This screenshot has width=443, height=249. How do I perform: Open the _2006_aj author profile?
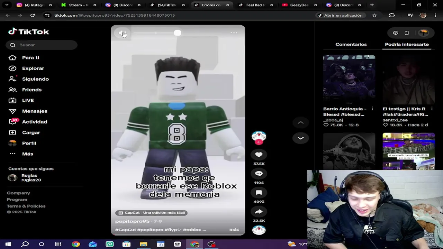333,120
